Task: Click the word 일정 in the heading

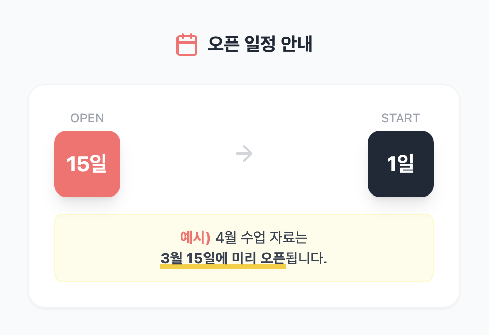Action: [x=259, y=45]
